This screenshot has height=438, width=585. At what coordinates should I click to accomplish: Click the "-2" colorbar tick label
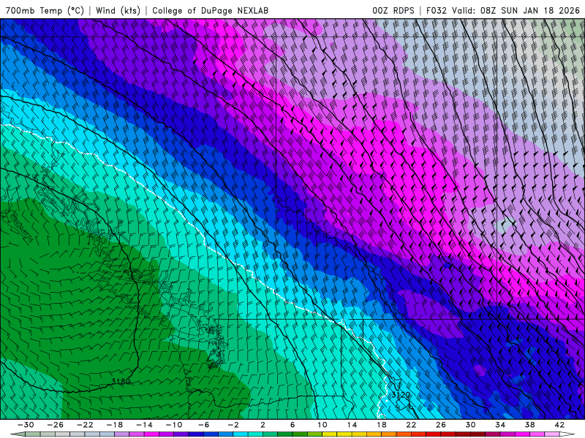click(233, 425)
